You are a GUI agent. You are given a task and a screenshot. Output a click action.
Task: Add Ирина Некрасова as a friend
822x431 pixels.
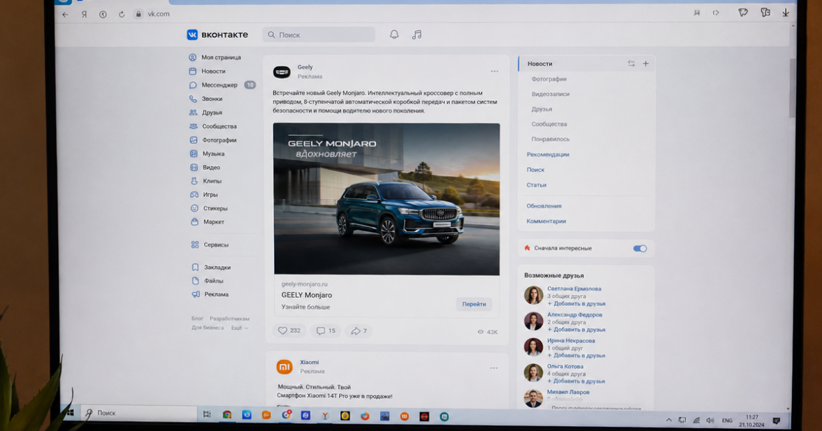pyautogui.click(x=576, y=355)
